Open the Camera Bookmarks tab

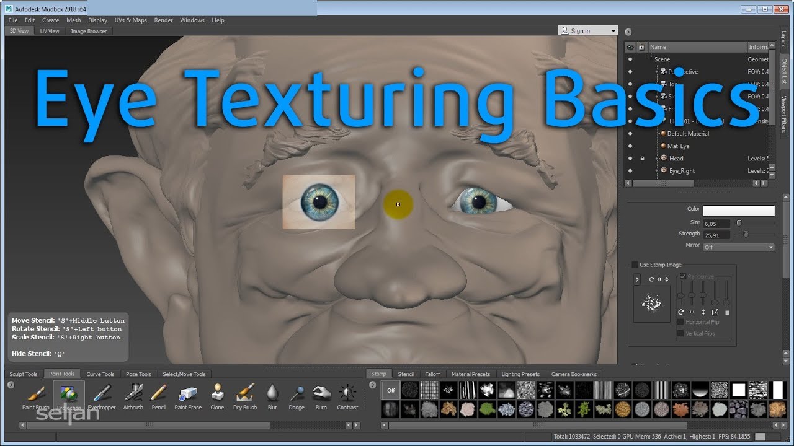[x=574, y=374]
